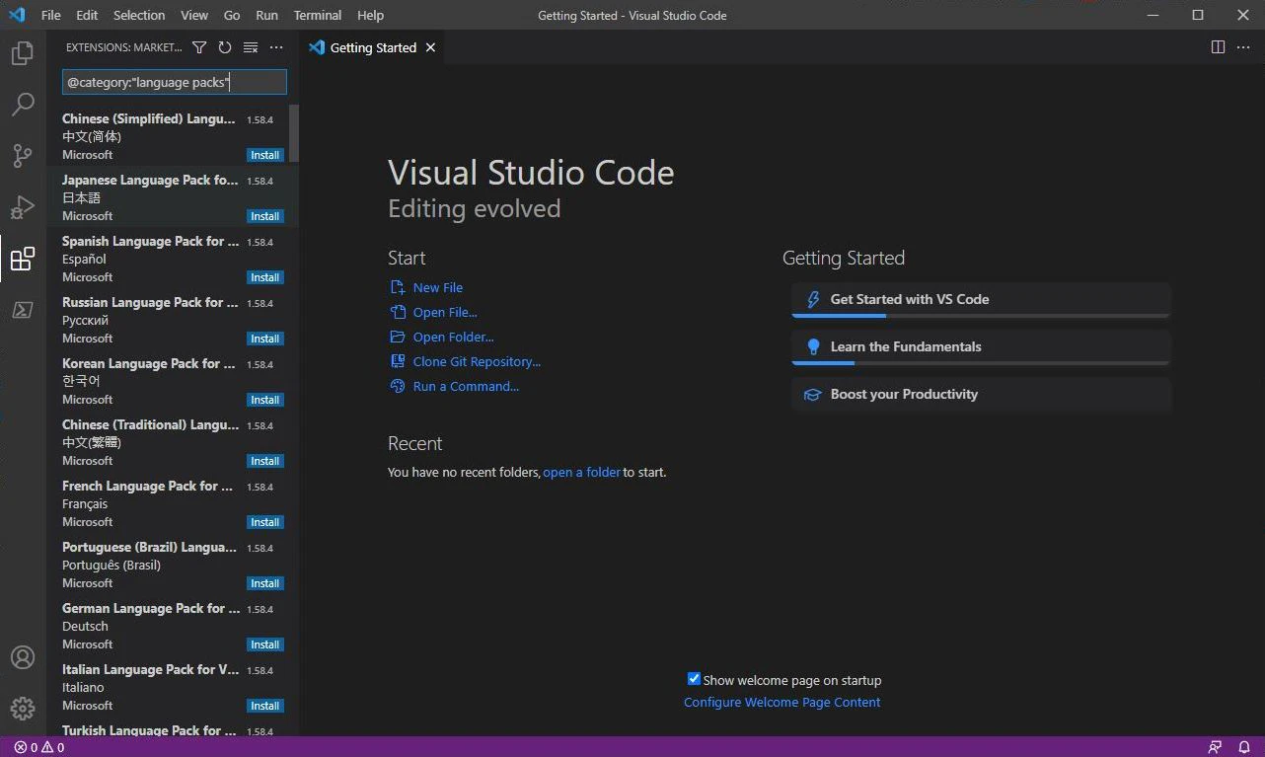Select the 'Português (Brasil)' extension description
Screen dimensions: 1265x757
[x=112, y=565]
